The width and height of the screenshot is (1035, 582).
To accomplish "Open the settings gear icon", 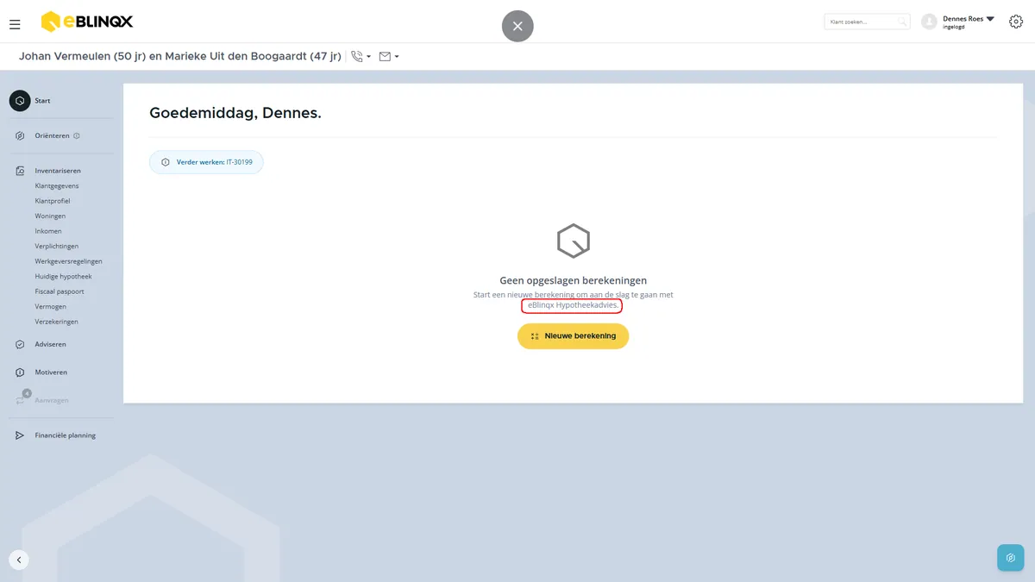I will (1015, 22).
